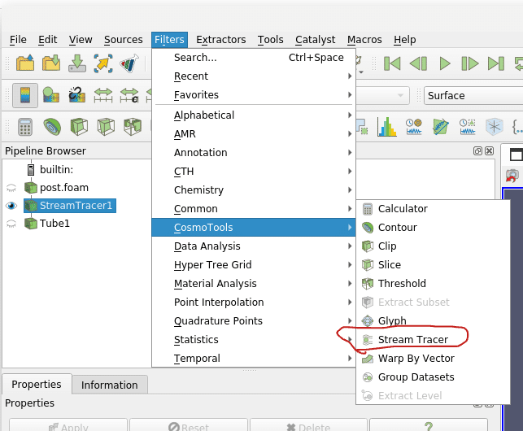Open the Statistics submenu

pos(254,340)
